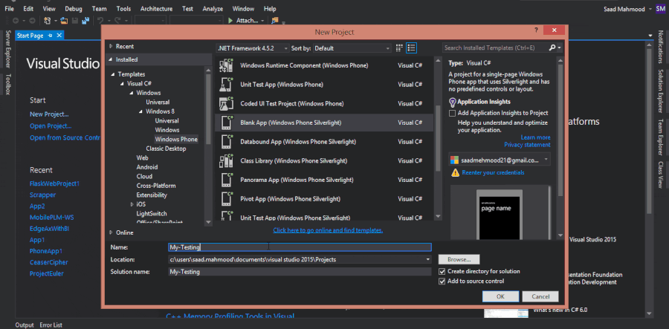669x329 pixels.
Task: Select Windows Phone in the template tree
Action: coord(176,139)
